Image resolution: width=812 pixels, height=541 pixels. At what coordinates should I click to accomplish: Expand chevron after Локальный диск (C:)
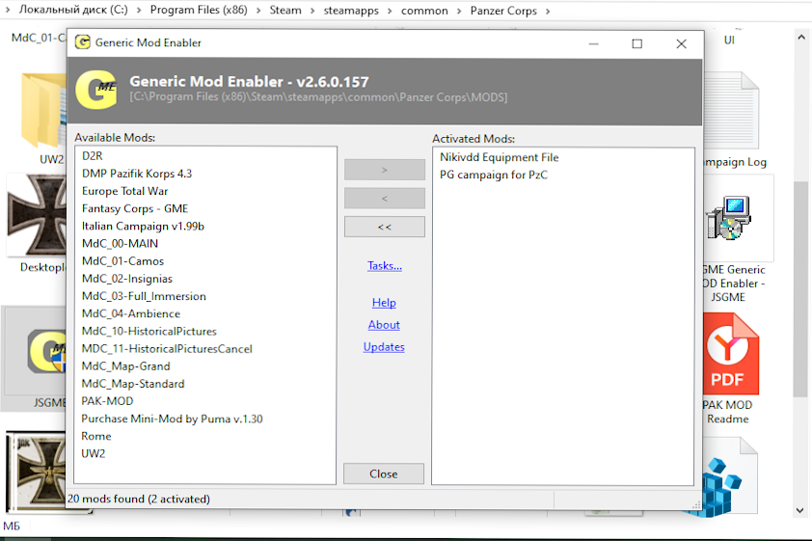(x=139, y=11)
